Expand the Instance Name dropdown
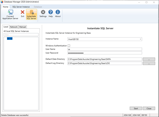This screenshot has height=117, width=159. 140,39
